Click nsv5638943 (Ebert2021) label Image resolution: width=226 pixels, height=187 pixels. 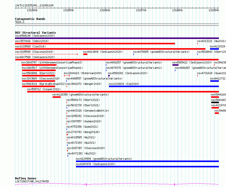point(212,52)
